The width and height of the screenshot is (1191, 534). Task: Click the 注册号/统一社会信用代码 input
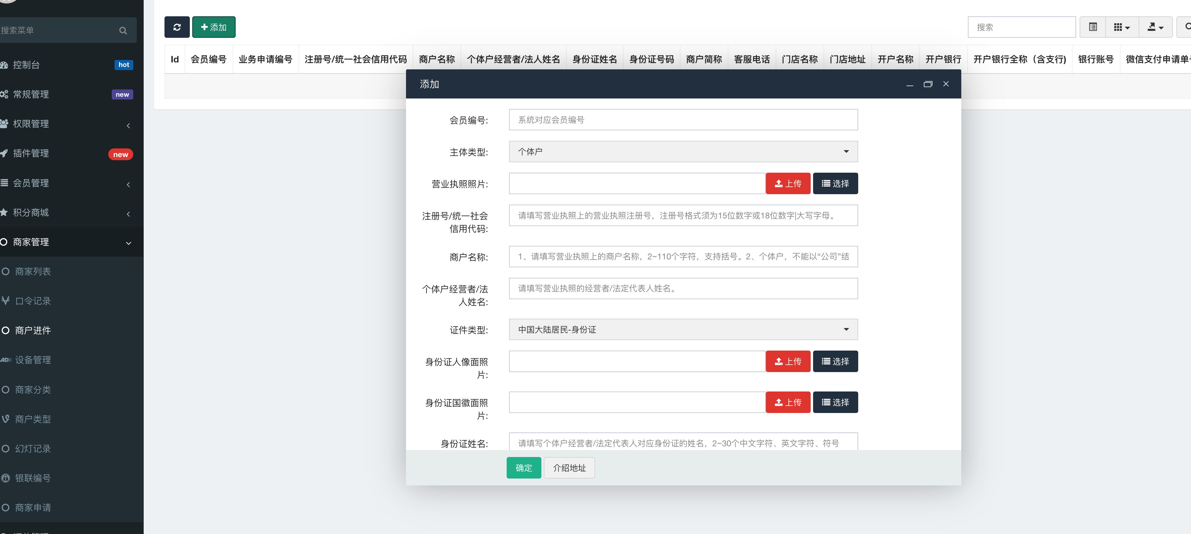pyautogui.click(x=683, y=215)
